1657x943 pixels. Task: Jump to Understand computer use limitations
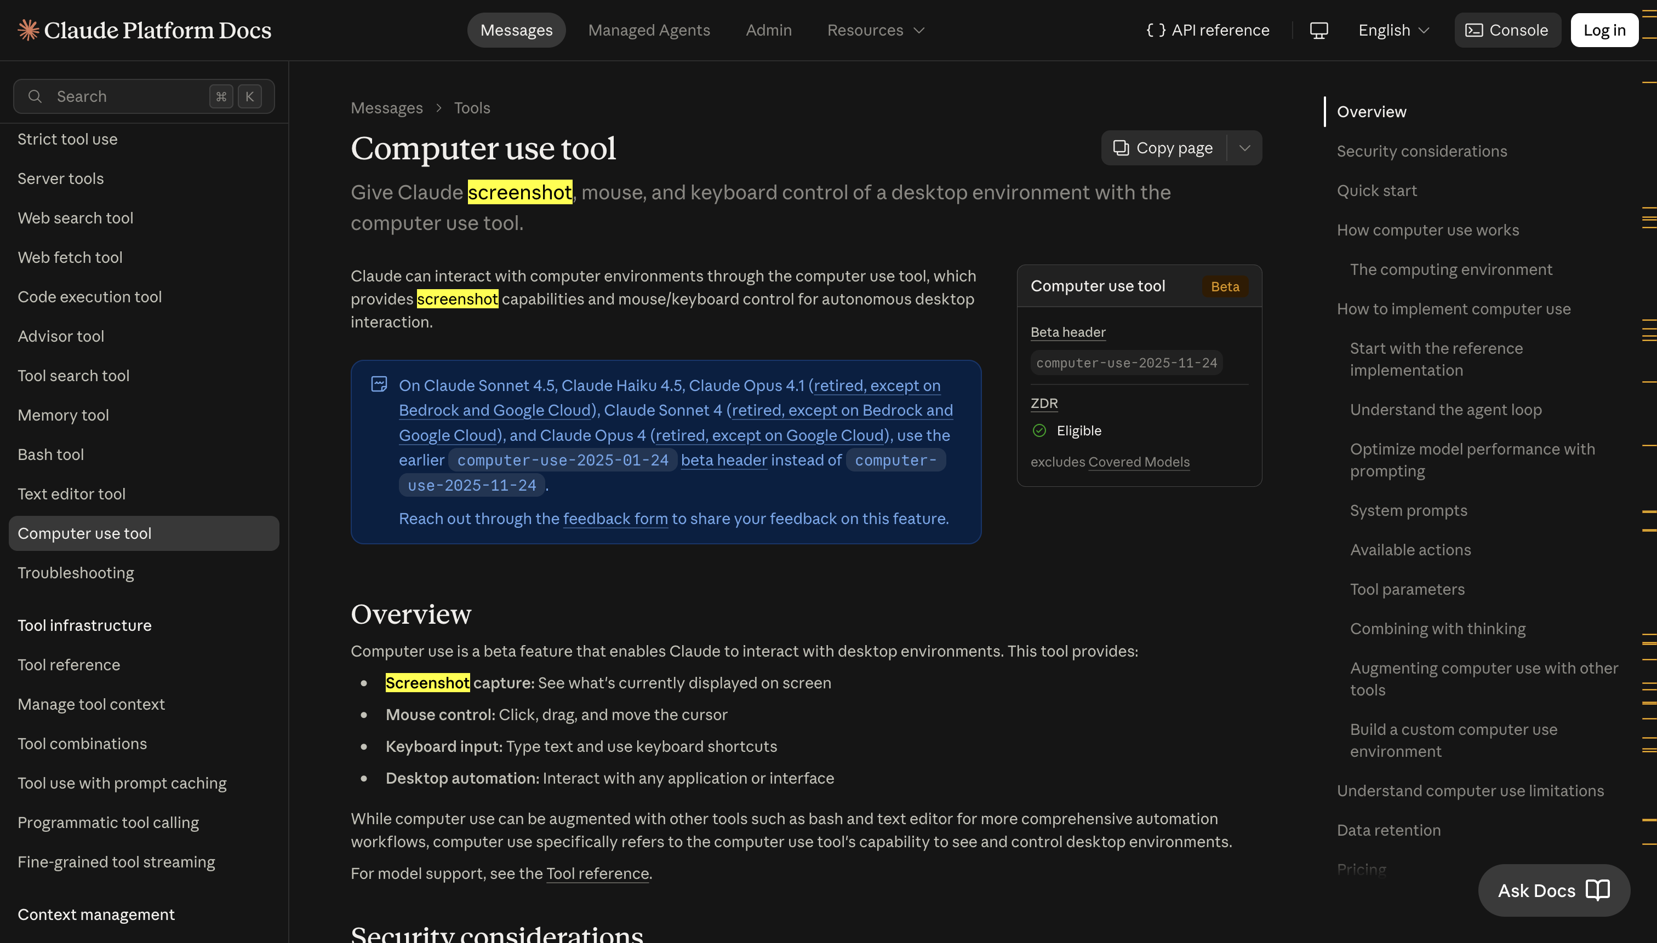pos(1470,791)
